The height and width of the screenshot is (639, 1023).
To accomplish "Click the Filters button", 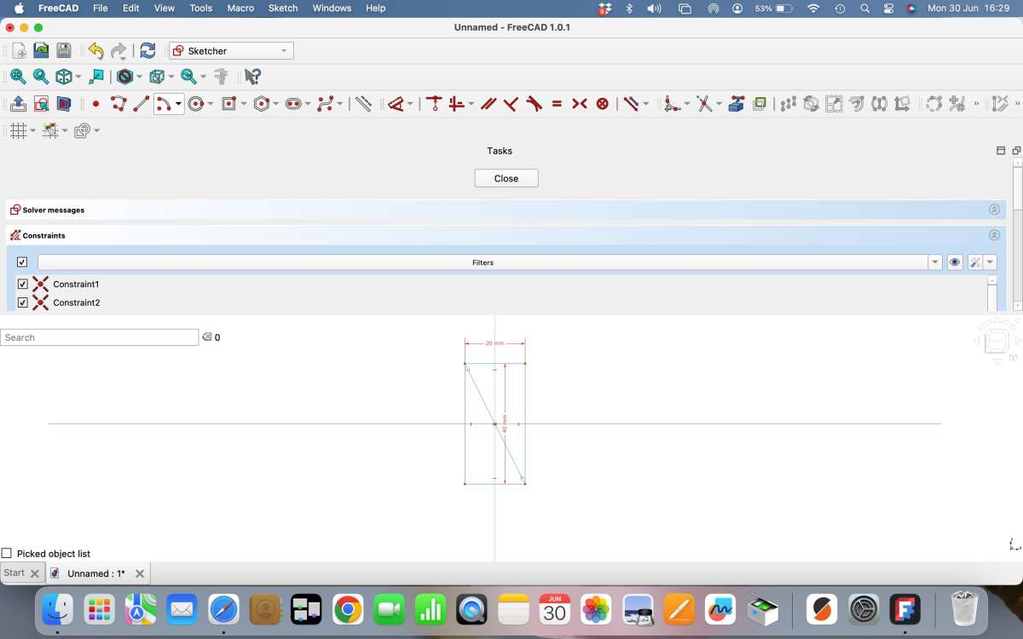I will coord(483,262).
